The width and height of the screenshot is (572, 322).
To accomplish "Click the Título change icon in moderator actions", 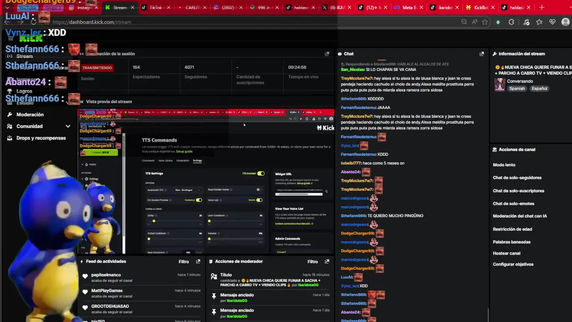I will (214, 276).
